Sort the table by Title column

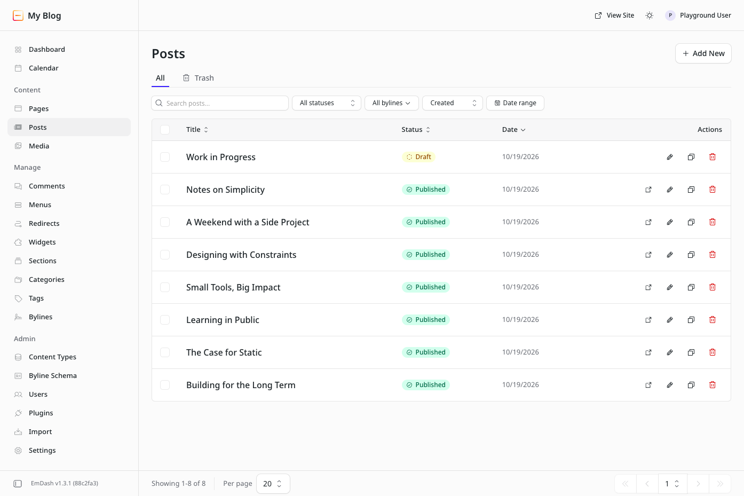point(197,130)
